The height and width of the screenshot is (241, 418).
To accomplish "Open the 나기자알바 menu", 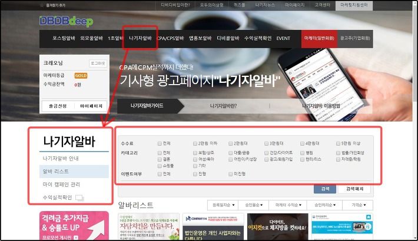I will pos(140,38).
